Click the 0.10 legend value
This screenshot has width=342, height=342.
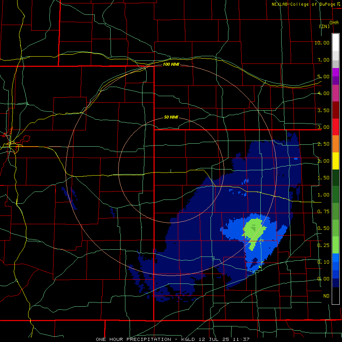(323, 262)
